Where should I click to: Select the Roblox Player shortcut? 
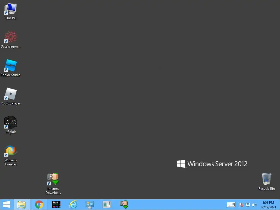11,97
